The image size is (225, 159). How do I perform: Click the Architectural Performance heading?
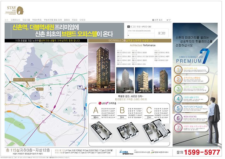click(142, 45)
